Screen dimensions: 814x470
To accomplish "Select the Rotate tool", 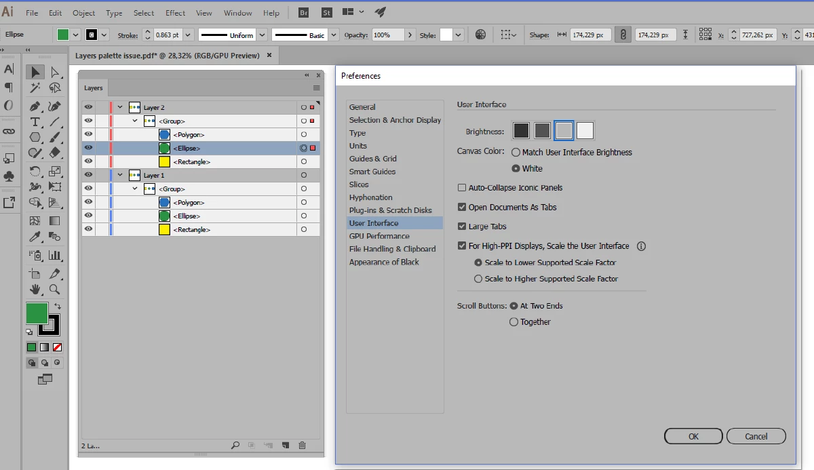I will click(35, 171).
